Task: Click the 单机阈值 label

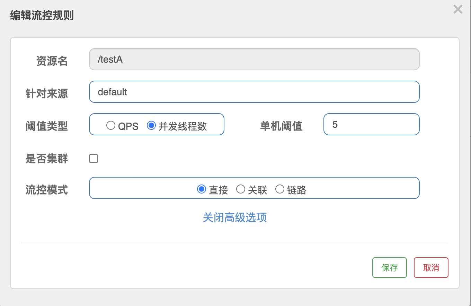Action: coord(281,126)
